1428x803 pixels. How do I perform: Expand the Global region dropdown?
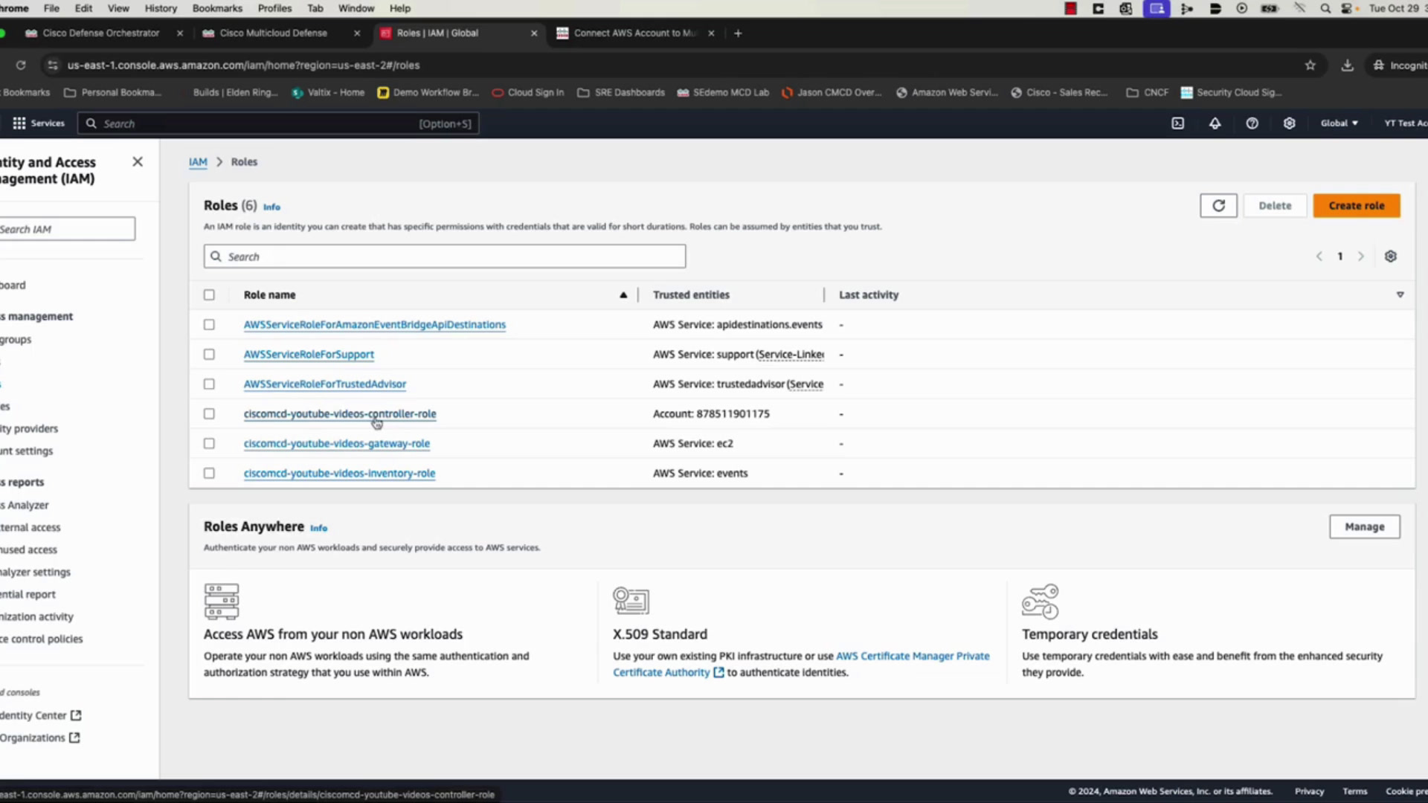coord(1339,123)
